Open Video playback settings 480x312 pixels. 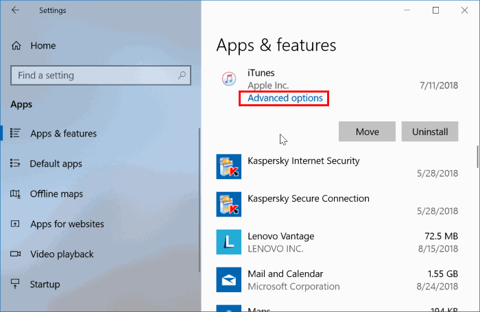tap(62, 254)
